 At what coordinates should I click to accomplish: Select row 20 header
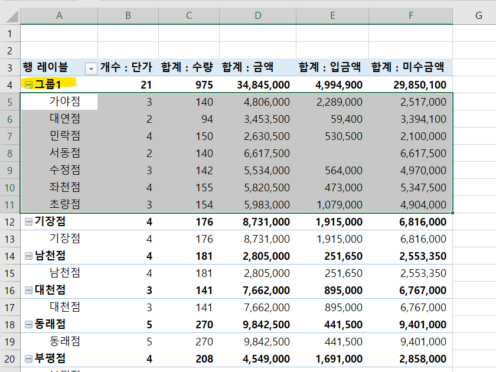(x=10, y=359)
